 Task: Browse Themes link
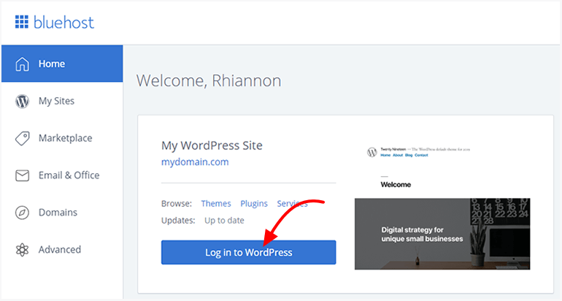pos(216,203)
